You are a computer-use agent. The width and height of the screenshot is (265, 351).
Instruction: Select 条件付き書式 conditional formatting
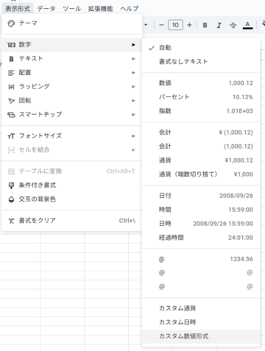click(72, 185)
